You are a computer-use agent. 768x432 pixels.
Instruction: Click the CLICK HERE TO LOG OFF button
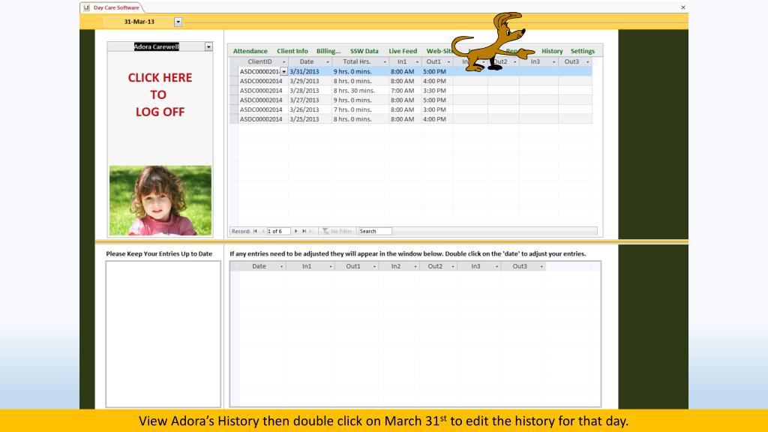pyautogui.click(x=160, y=95)
